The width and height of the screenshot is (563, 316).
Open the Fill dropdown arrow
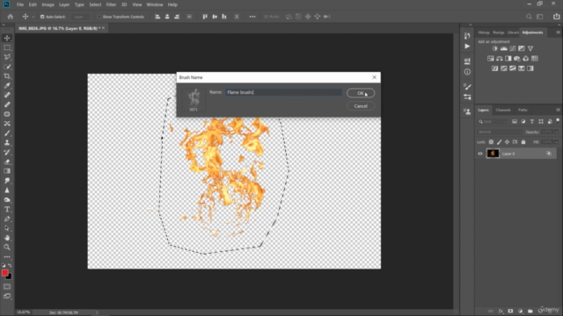click(557, 142)
